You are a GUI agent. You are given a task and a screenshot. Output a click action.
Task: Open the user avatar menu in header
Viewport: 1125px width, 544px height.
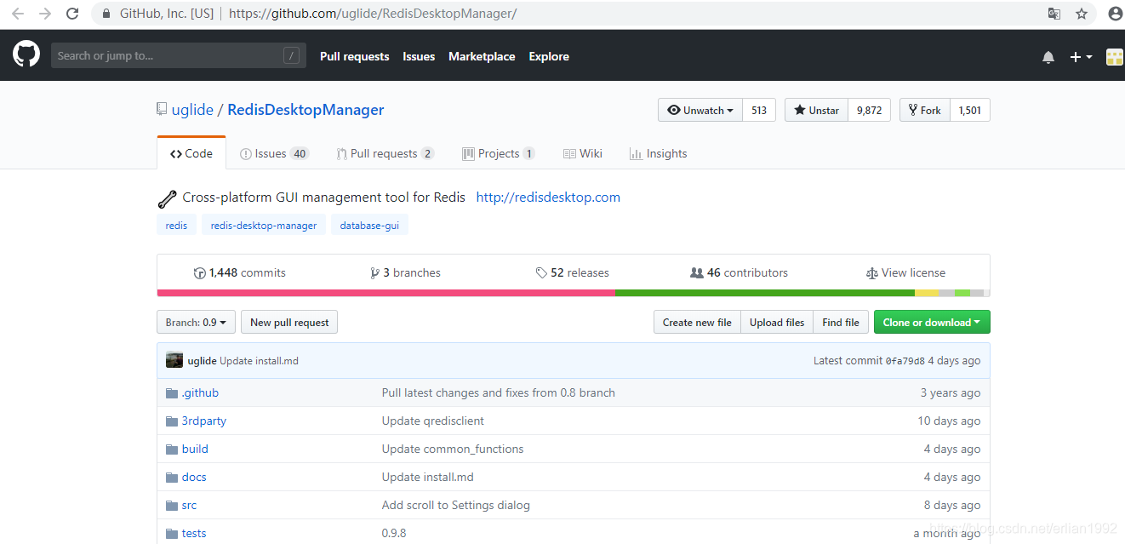coord(1115,57)
